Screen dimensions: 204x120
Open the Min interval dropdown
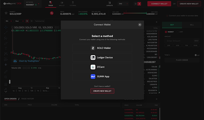(x=8, y=21)
